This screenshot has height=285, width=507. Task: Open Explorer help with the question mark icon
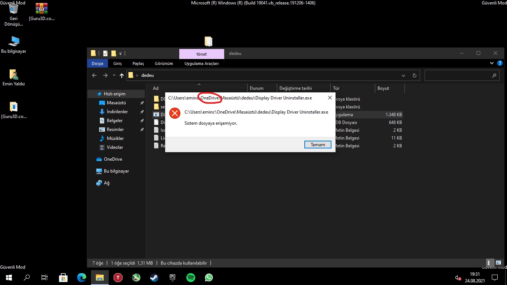click(x=500, y=63)
